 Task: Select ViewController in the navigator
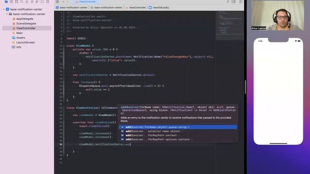[x=27, y=28]
